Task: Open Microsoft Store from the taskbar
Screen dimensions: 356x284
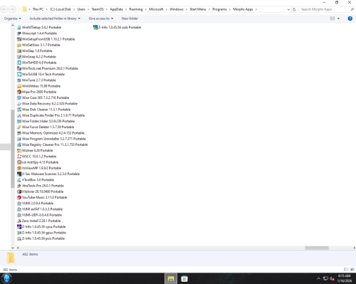Action: pyautogui.click(x=184, y=279)
